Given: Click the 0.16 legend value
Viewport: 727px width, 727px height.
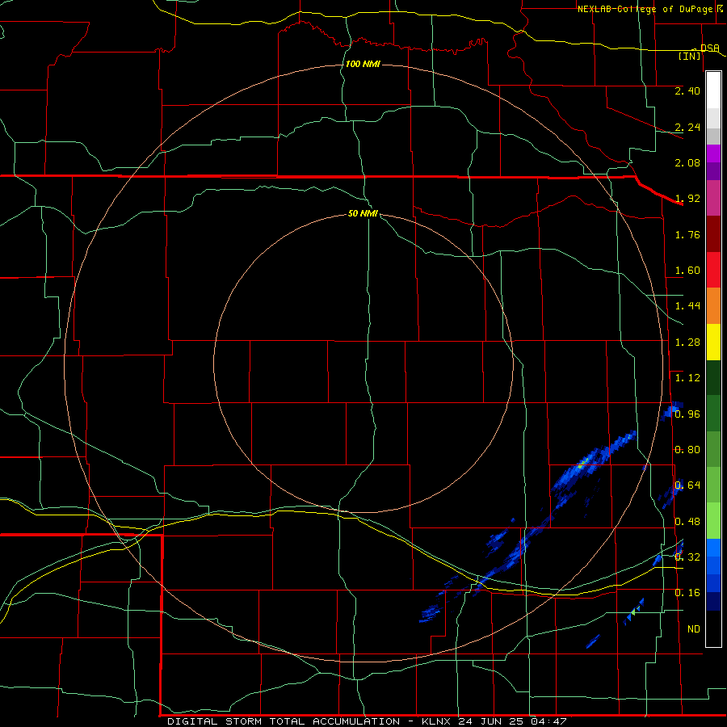Looking at the screenshot, I should tap(687, 593).
